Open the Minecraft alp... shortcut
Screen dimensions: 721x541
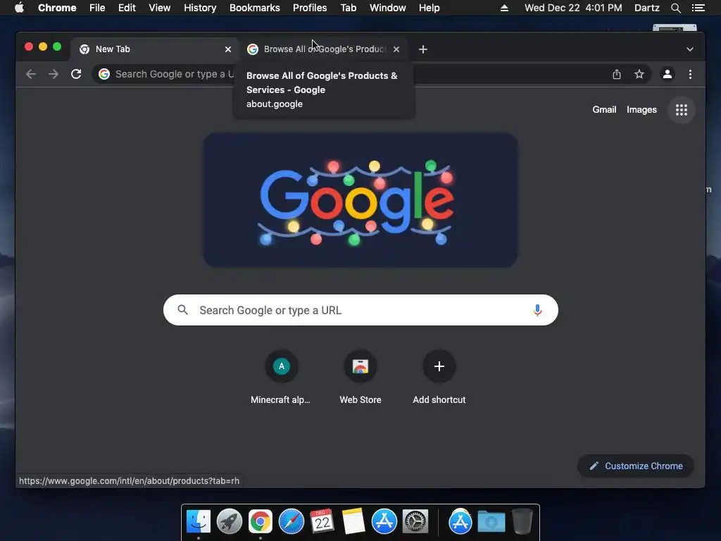(281, 378)
